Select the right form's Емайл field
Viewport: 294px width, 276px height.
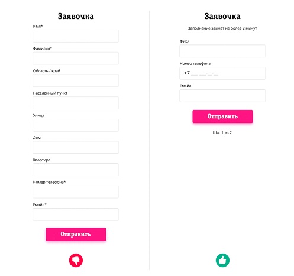(x=222, y=96)
